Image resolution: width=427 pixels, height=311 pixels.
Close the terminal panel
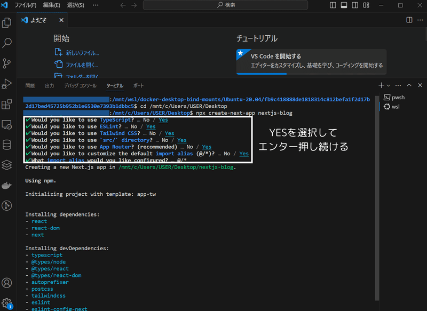coord(420,85)
